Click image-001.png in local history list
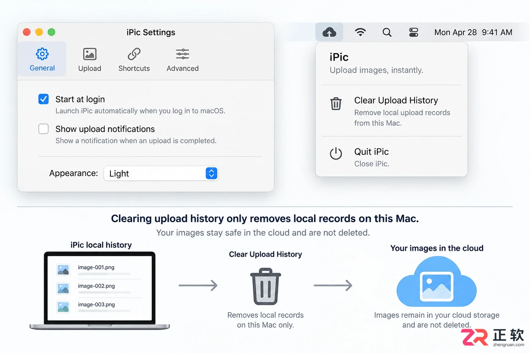The image size is (530, 353). pyautogui.click(x=96, y=267)
